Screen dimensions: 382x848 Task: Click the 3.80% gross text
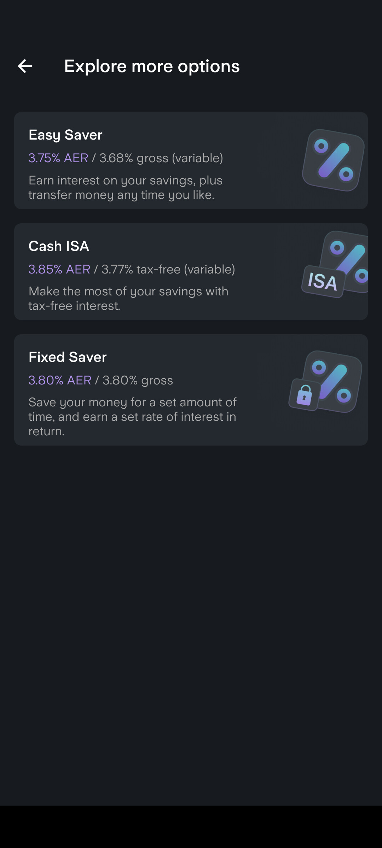(138, 380)
